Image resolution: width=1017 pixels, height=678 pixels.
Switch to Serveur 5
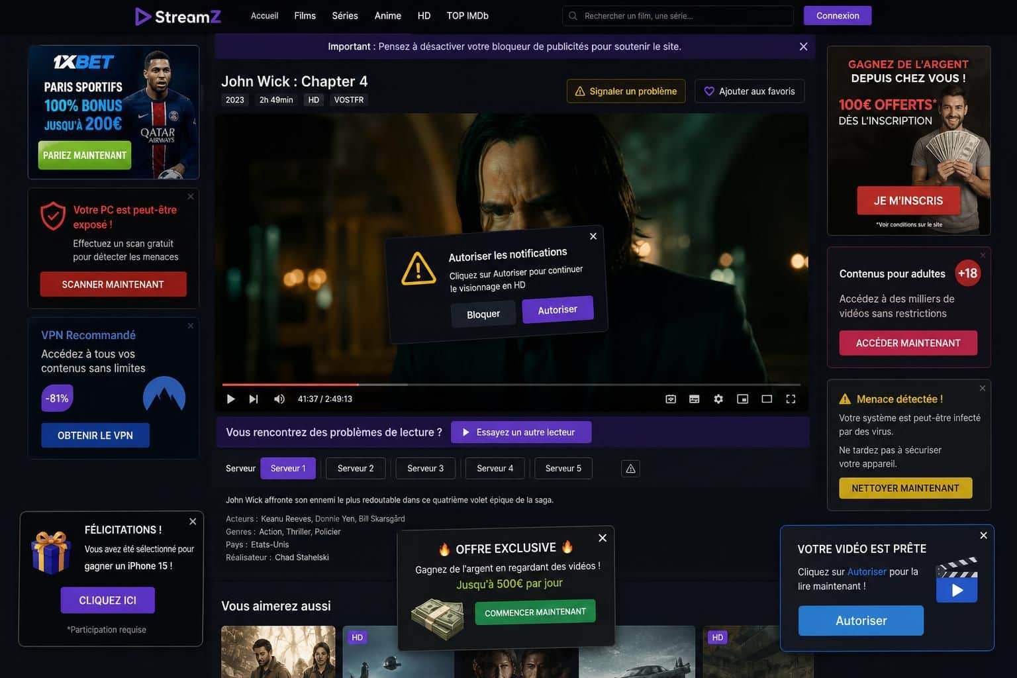pyautogui.click(x=563, y=469)
